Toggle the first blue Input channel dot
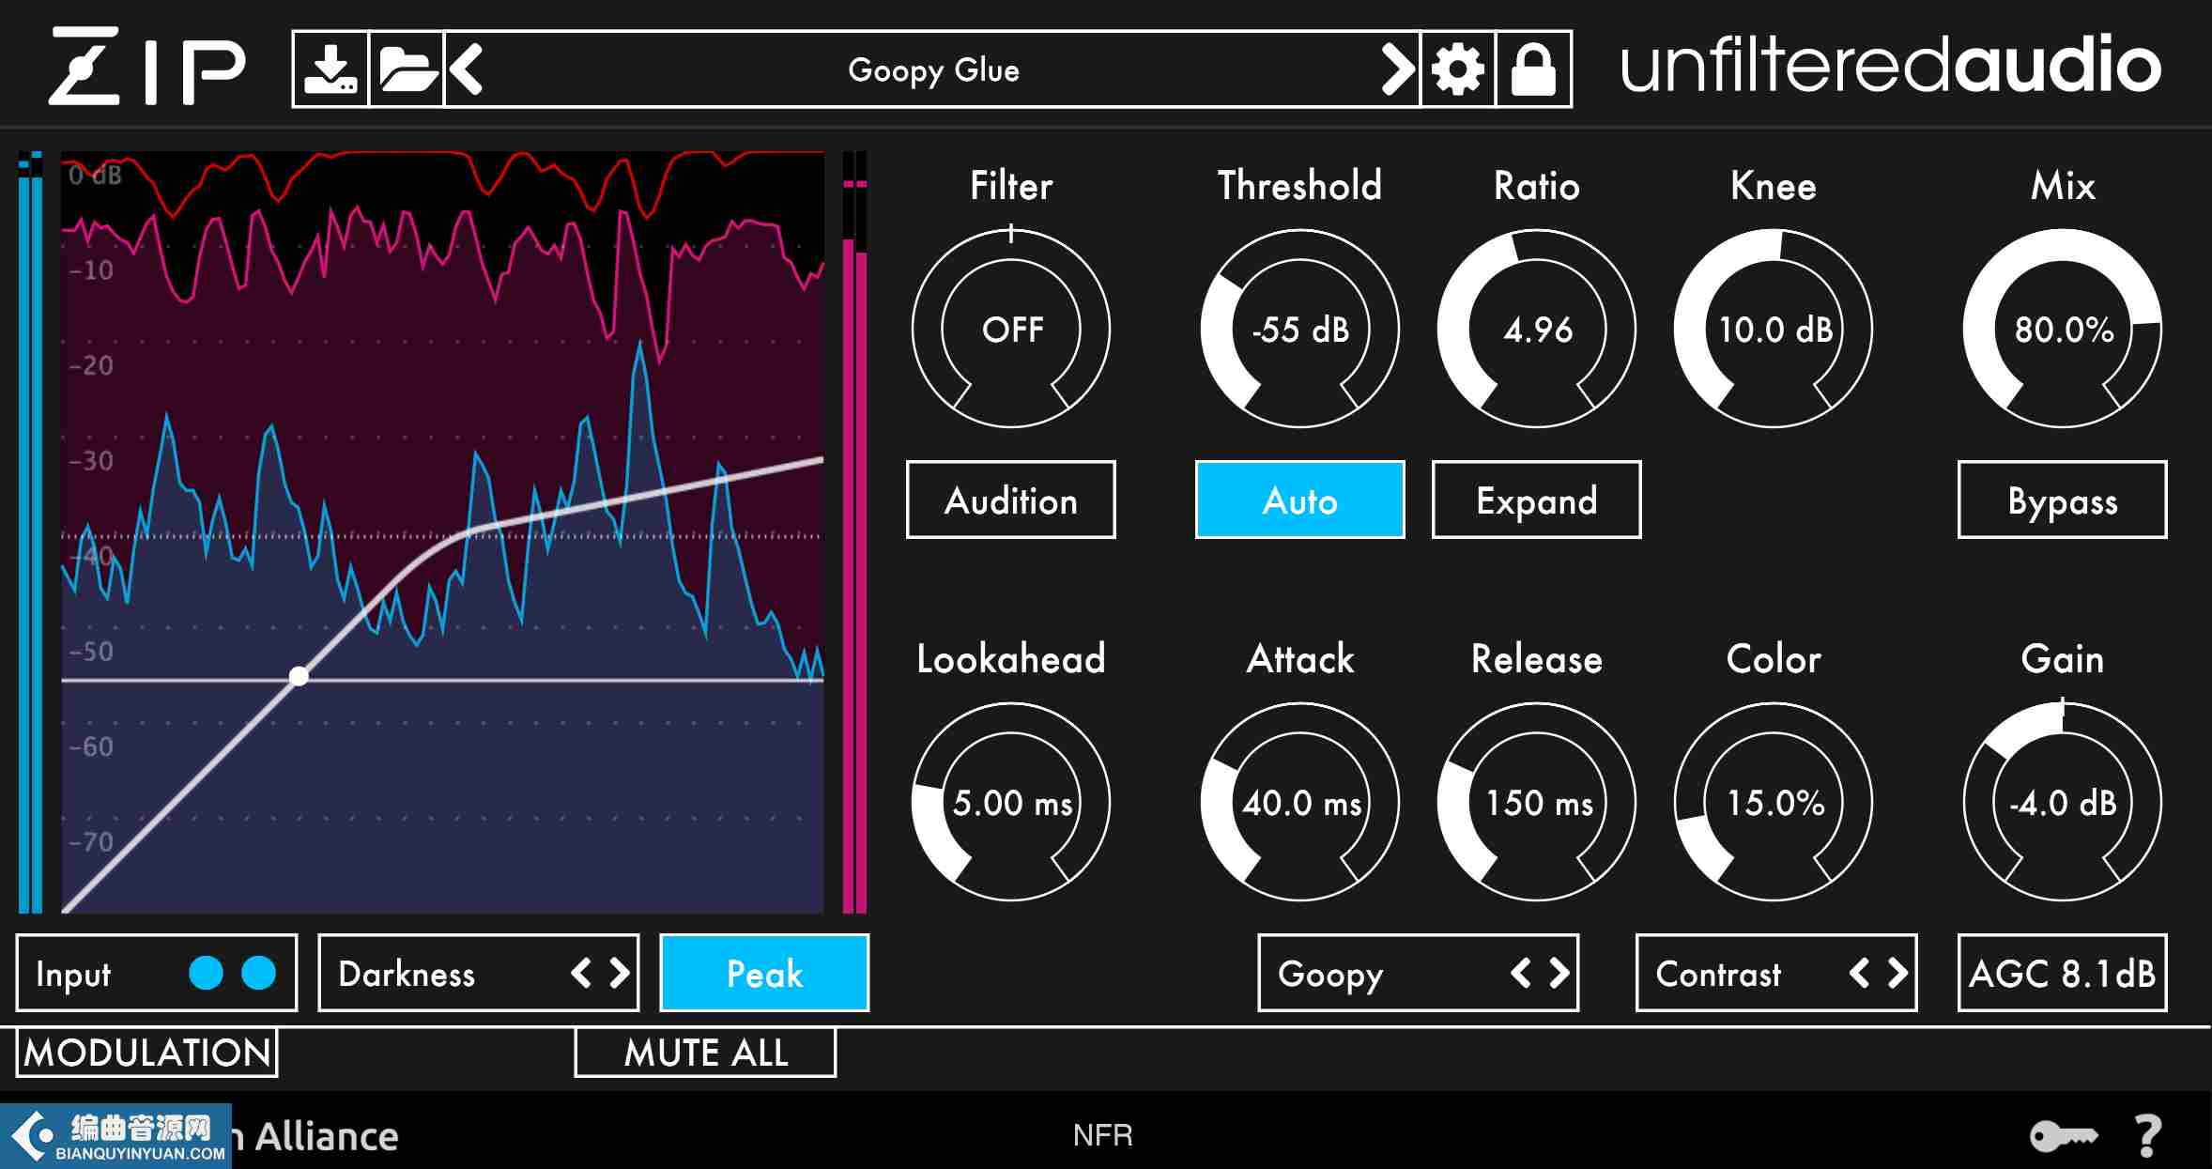Screen dimensions: 2212x1169 click(206, 973)
